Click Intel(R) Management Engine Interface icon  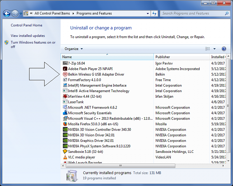65,85
